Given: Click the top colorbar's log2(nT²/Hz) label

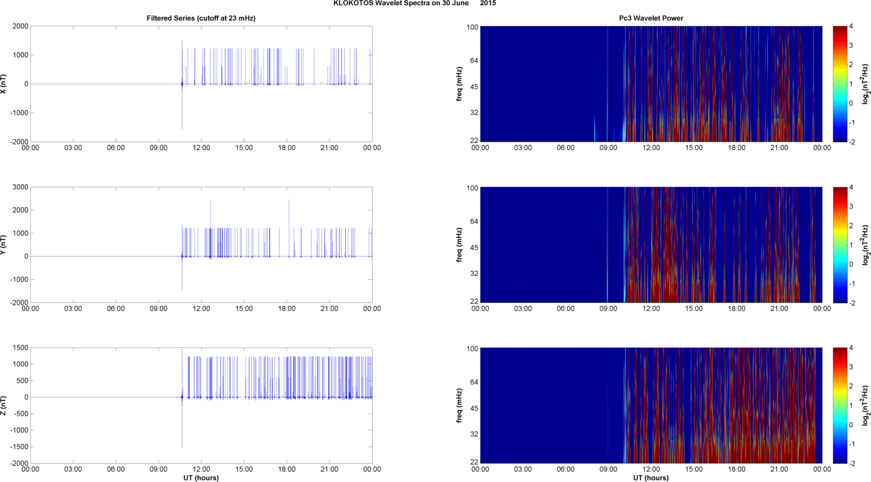Looking at the screenshot, I should [x=865, y=84].
